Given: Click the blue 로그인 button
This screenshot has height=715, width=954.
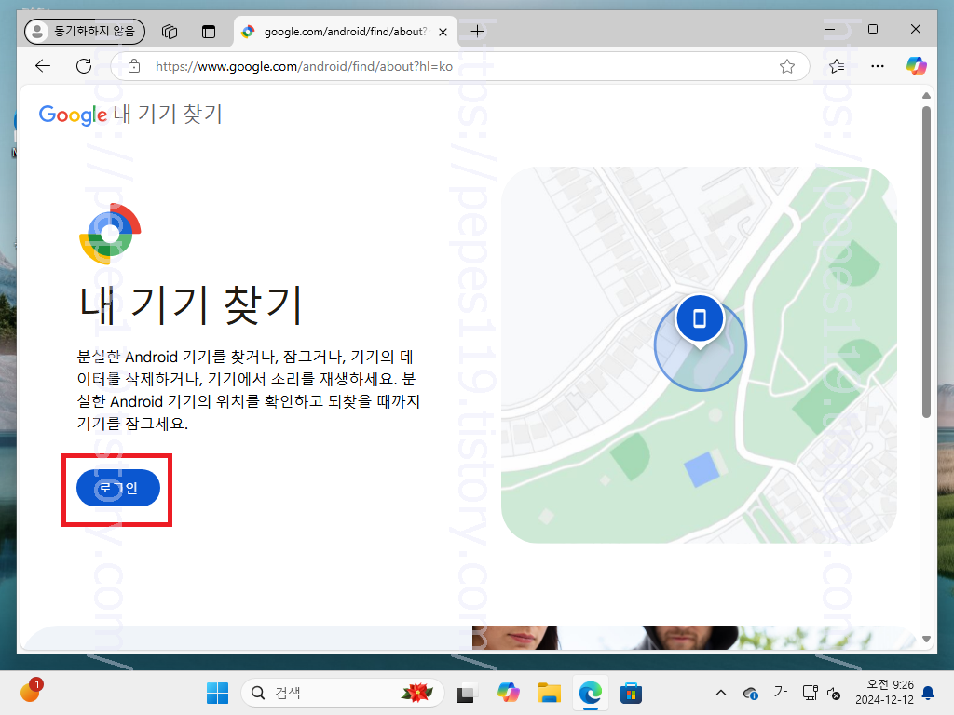Looking at the screenshot, I should point(118,488).
